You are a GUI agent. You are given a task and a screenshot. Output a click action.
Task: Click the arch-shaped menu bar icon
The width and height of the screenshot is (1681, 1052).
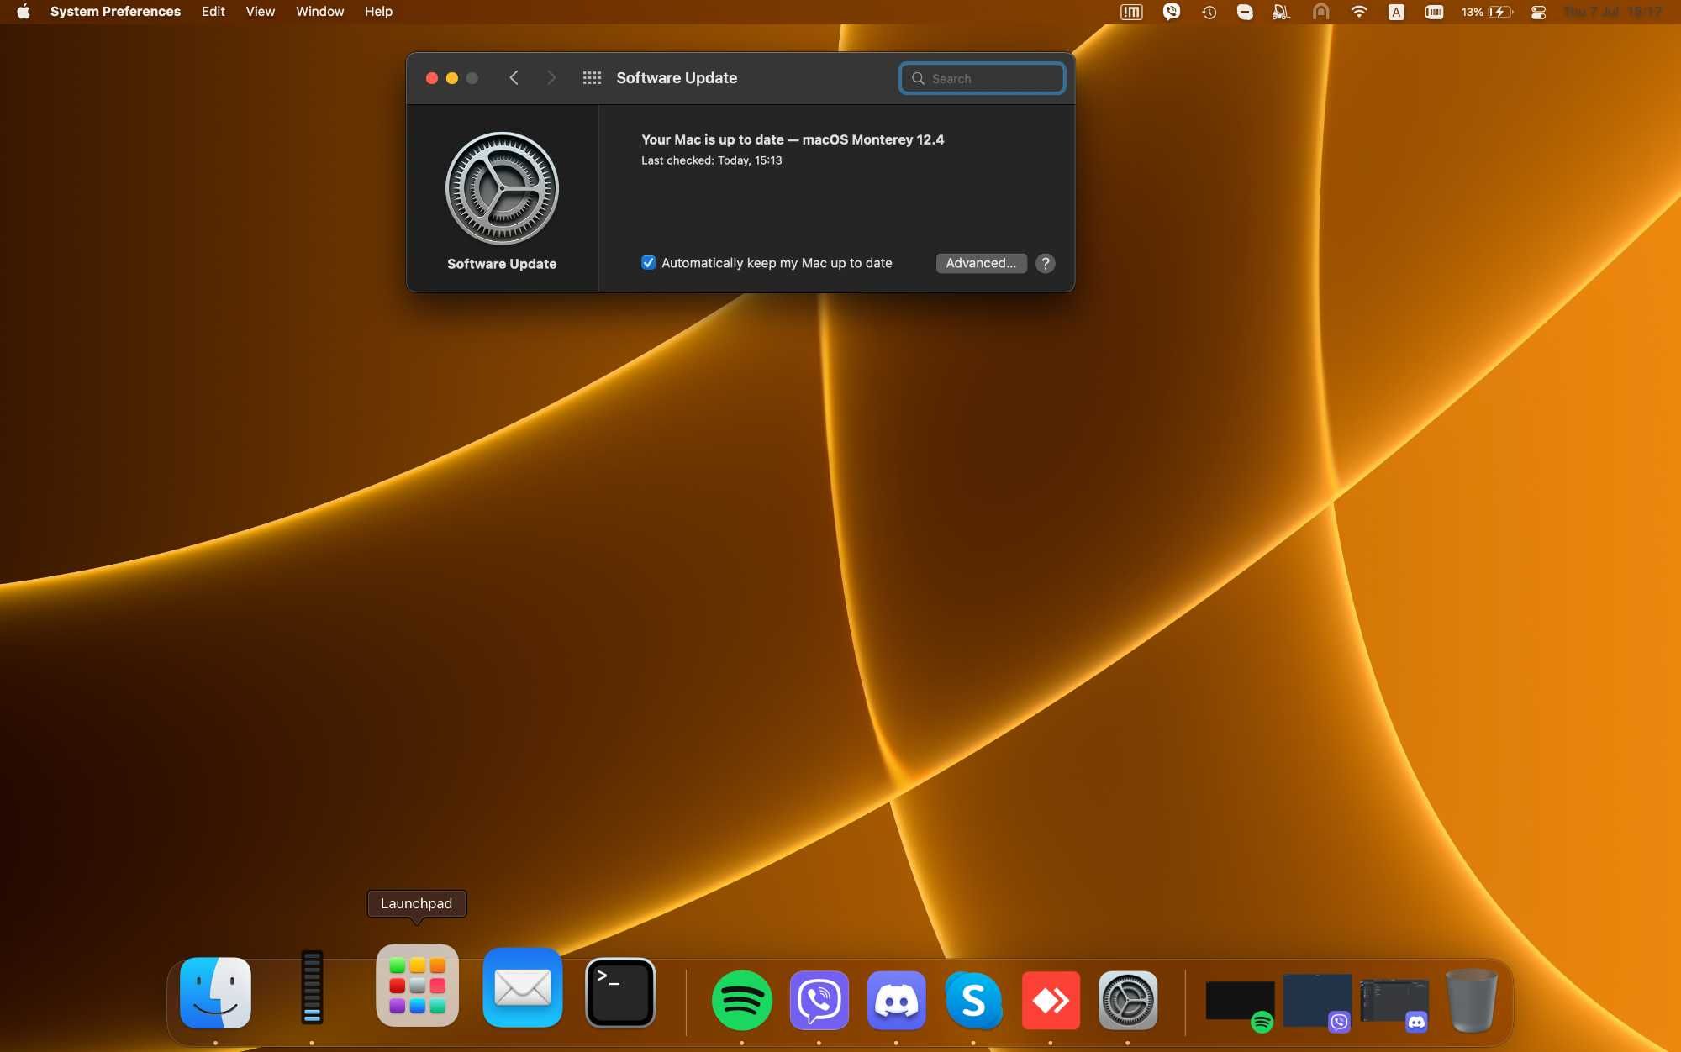(1321, 12)
